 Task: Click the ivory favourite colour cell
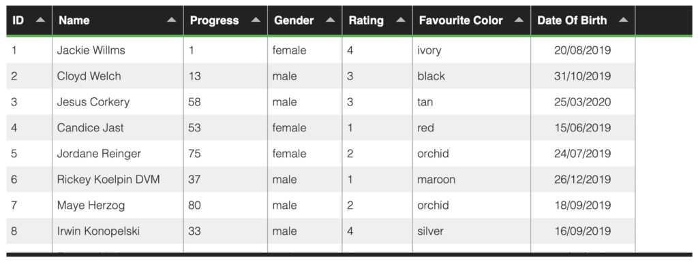(472, 50)
